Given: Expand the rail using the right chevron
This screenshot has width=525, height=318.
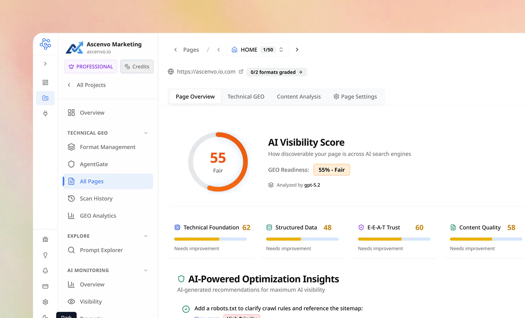Looking at the screenshot, I should (x=45, y=64).
